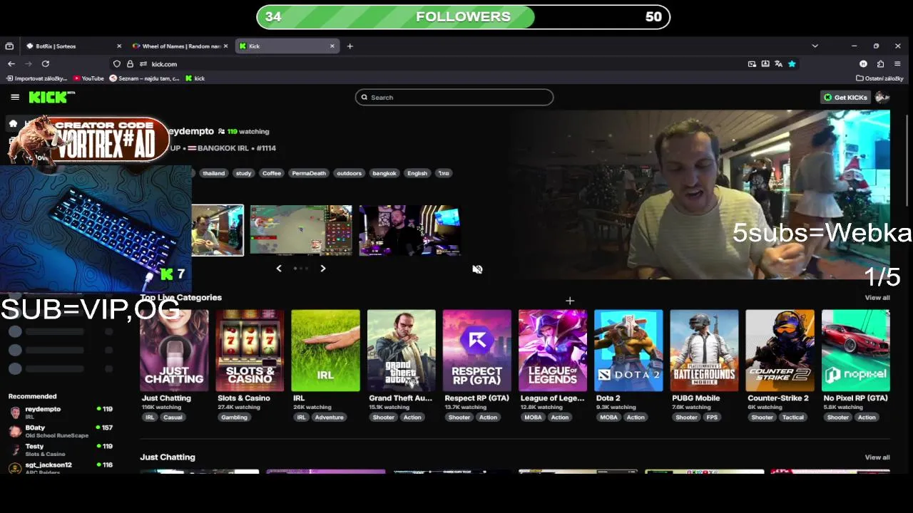Viewport: 913px width, 513px height.
Task: Expand the list all tabs chevron
Action: click(815, 46)
